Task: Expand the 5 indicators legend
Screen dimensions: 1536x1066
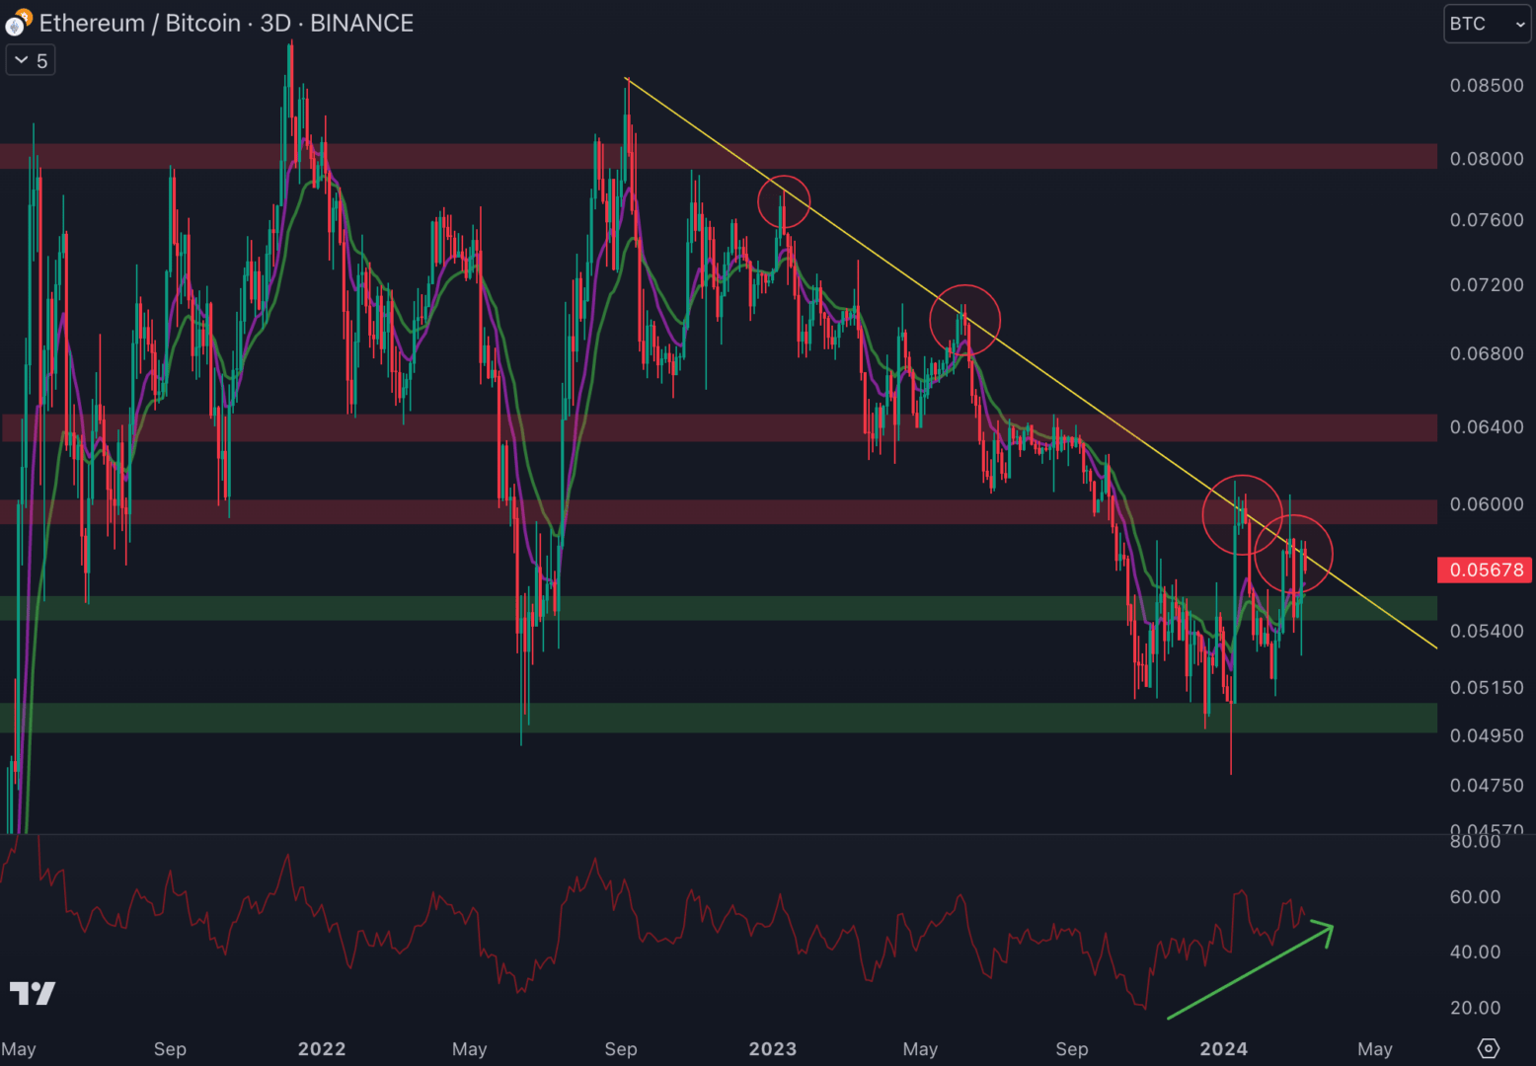Action: [31, 61]
